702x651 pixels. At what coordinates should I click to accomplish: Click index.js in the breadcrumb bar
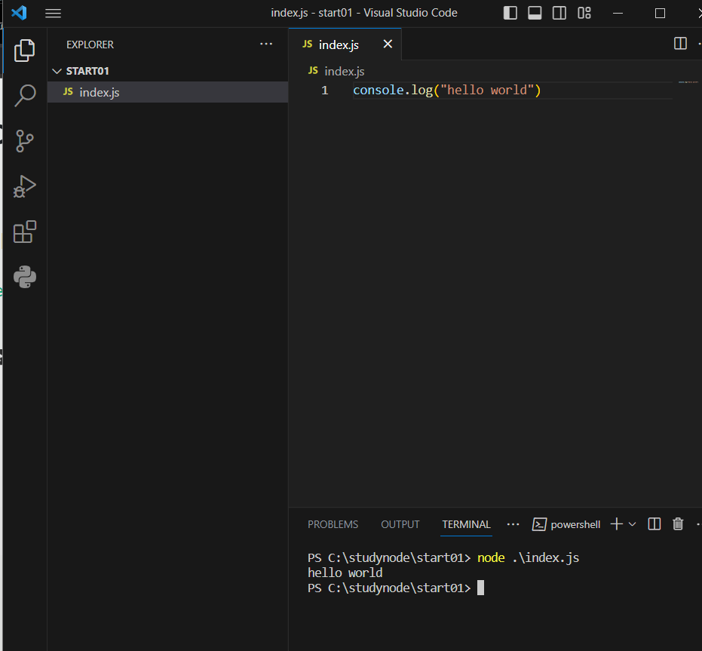click(345, 71)
